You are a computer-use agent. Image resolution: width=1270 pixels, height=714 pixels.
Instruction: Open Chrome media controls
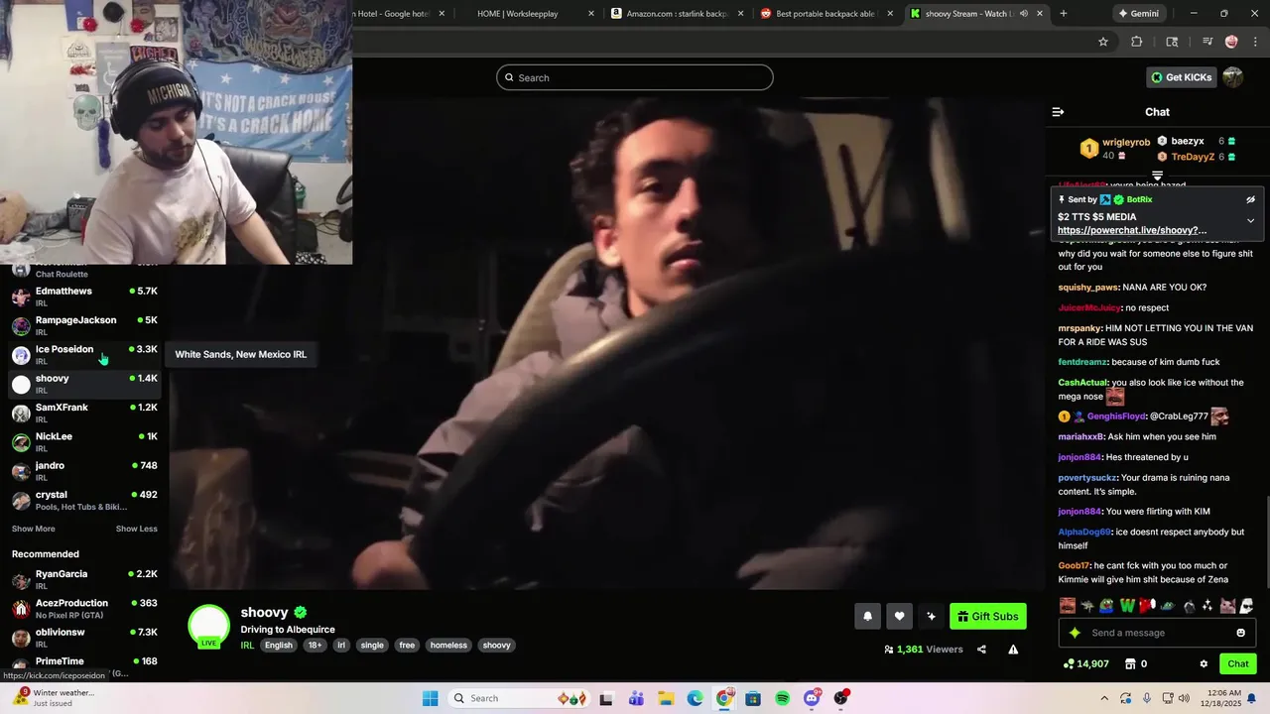1206,42
